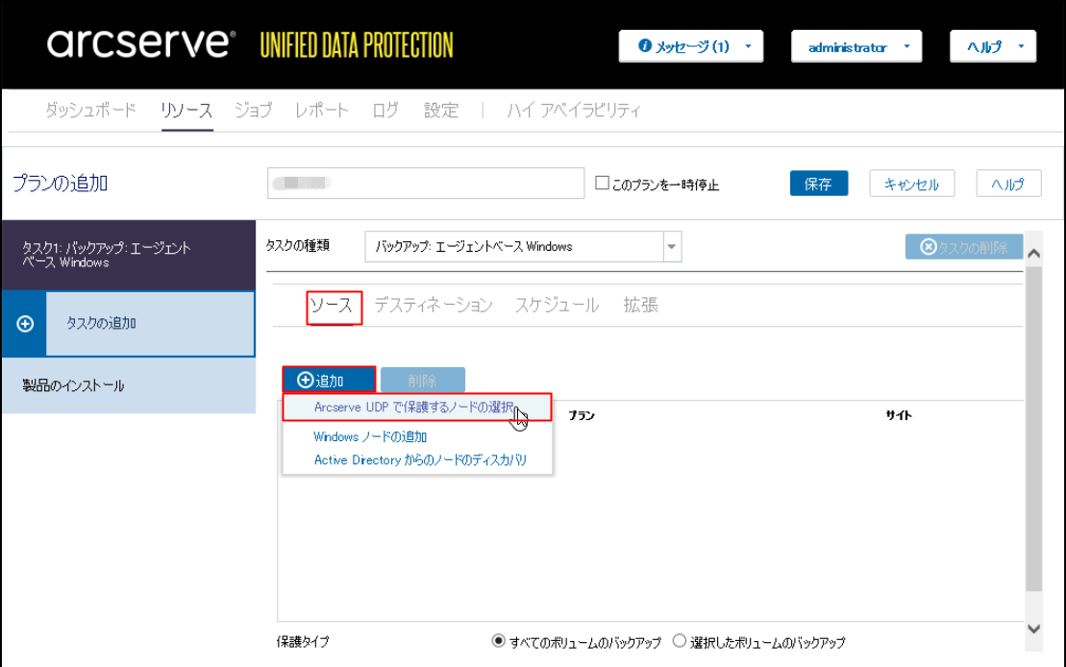Open the administrator user dropdown
Viewport: 1066px width, 667px height.
point(855,47)
